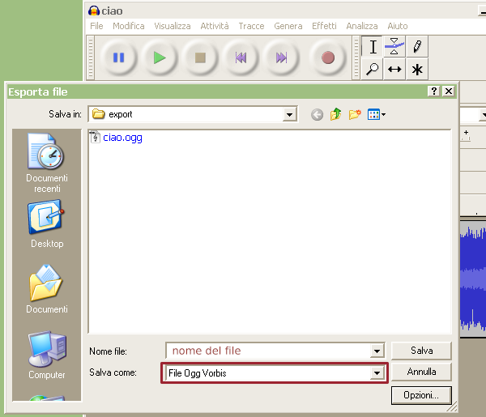486x417 pixels.
Task: Select the Time Shift arrow tool
Action: pos(394,70)
